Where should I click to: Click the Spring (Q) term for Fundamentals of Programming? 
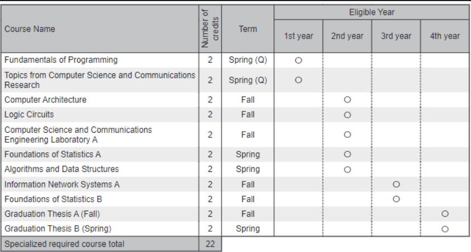(x=248, y=60)
